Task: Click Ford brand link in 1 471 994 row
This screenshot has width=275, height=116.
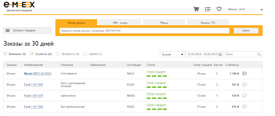Action: 27,107
